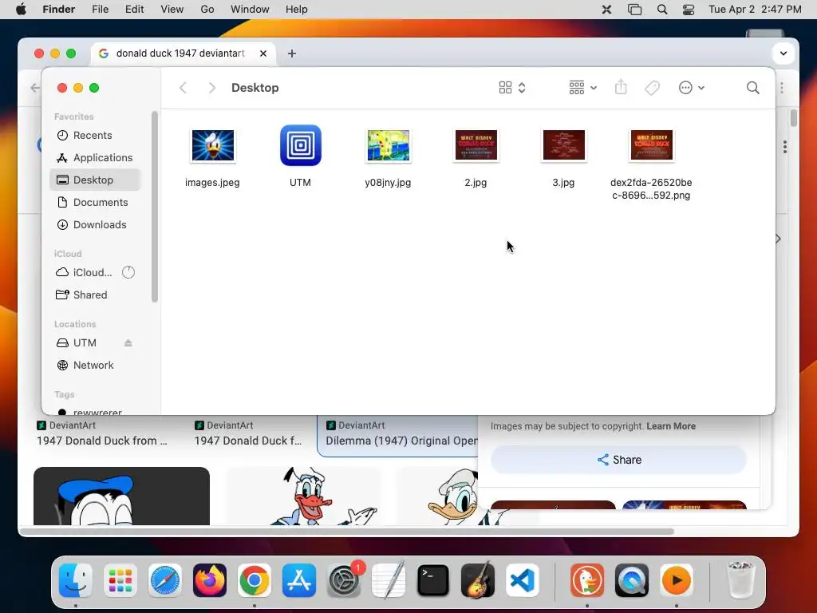Open Dilemma (1947) Original Opening result
The height and width of the screenshot is (613, 817).
[401, 441]
